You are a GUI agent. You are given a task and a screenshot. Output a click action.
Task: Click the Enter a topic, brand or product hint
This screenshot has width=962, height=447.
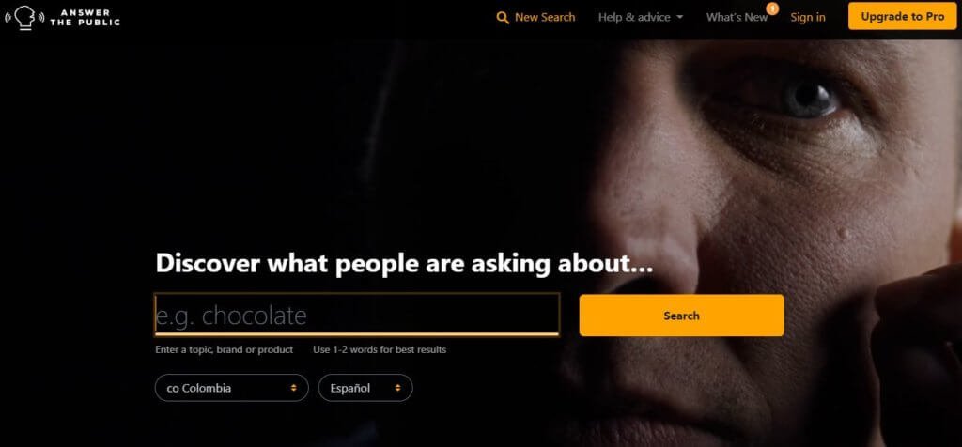pos(224,349)
